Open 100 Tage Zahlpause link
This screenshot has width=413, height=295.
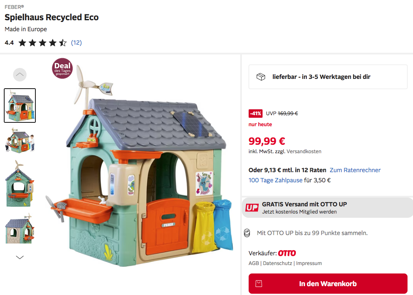pos(275,180)
